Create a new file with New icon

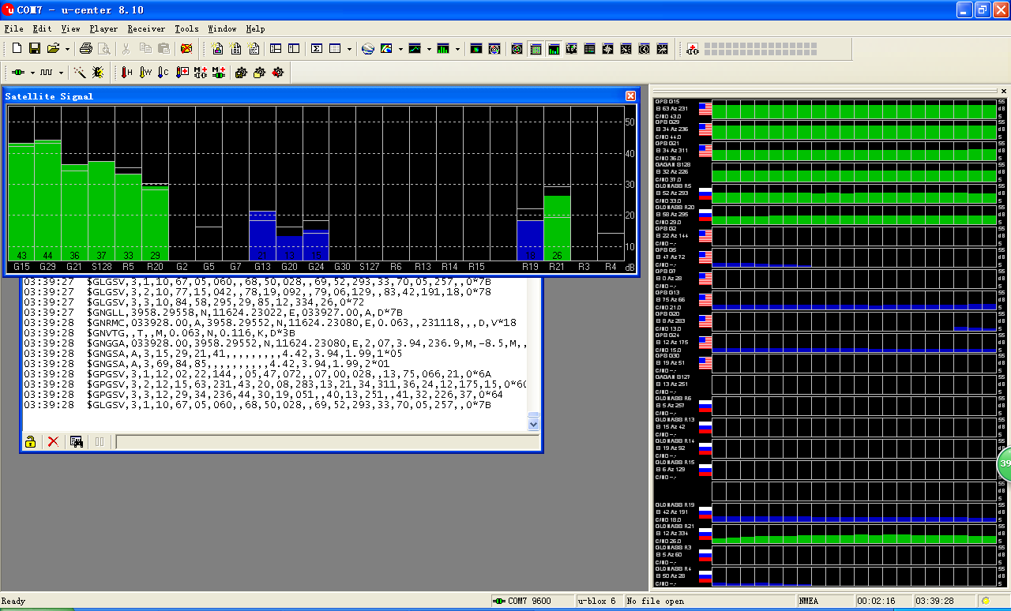(x=16, y=49)
